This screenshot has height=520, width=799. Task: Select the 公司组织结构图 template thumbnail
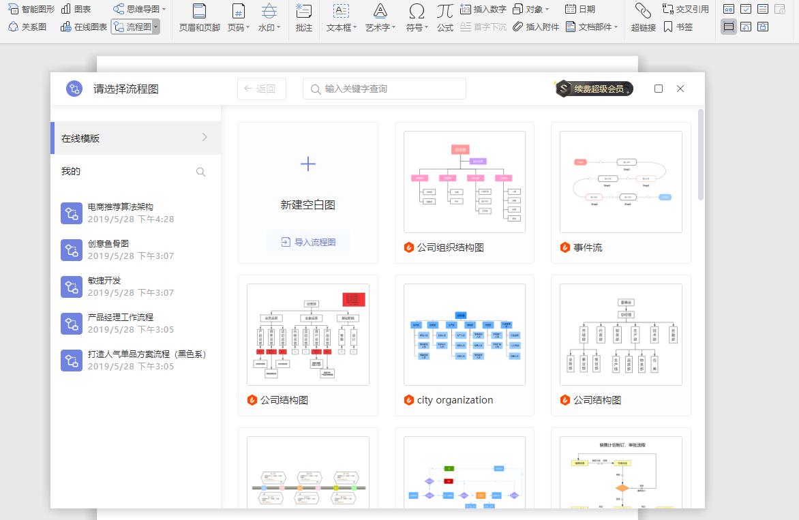(x=464, y=182)
